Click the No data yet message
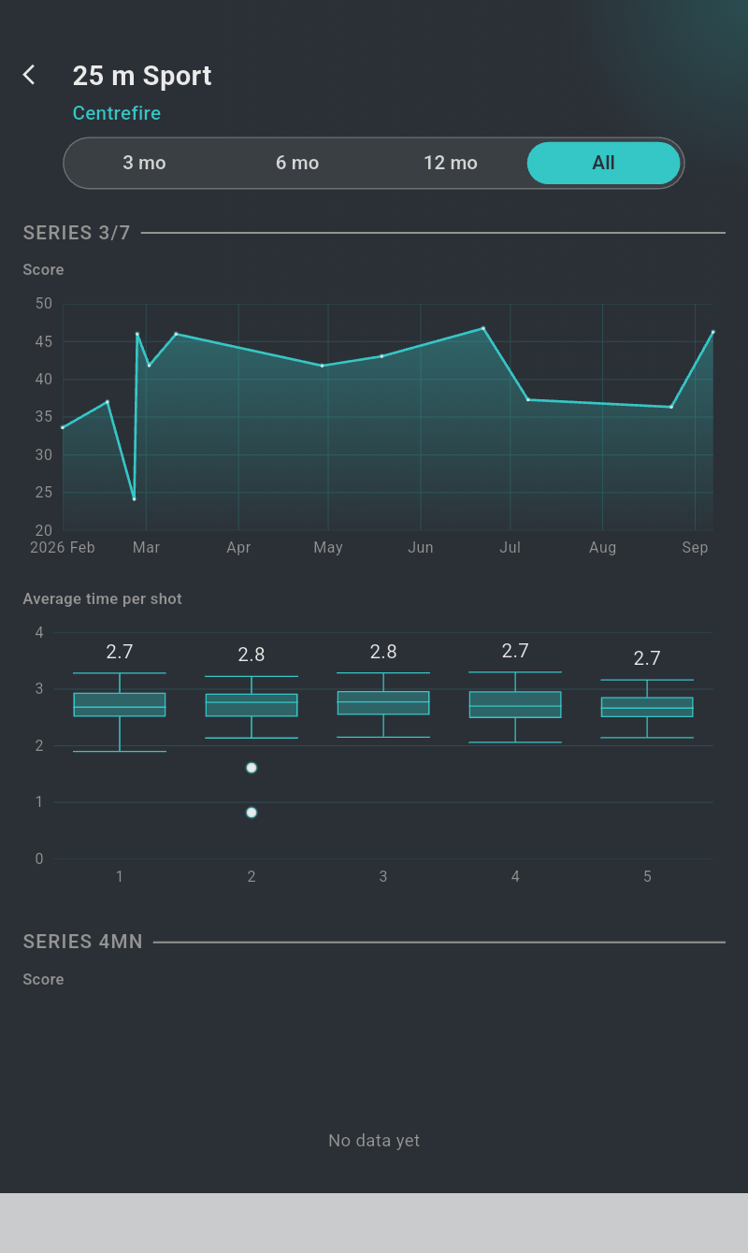The image size is (748, 1253). point(374,1141)
